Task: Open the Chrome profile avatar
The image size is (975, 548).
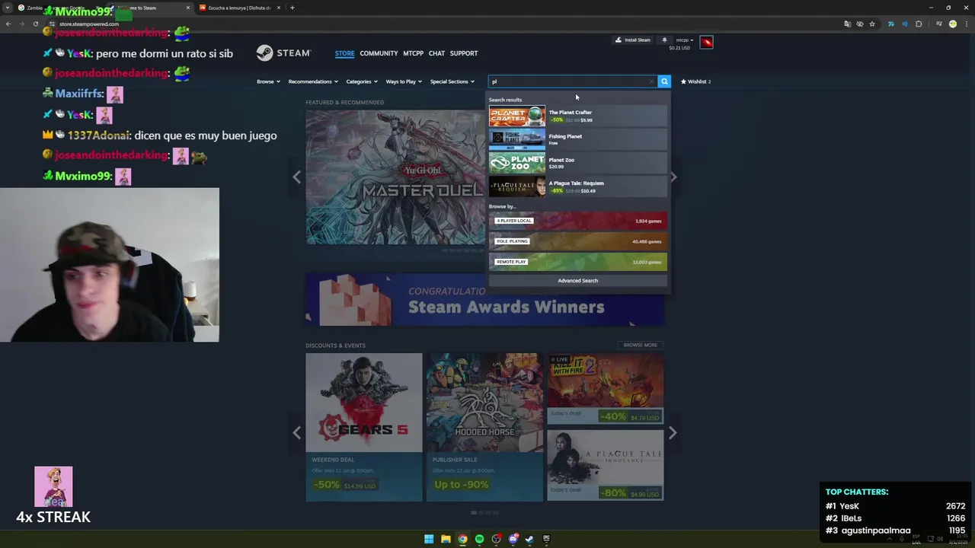Action: (952, 24)
